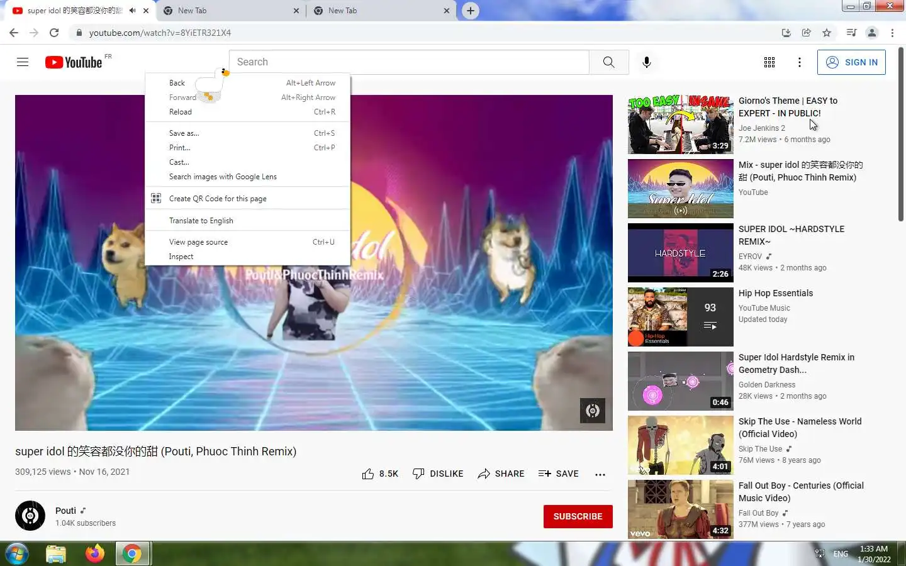Click the YouTube search input field

pyautogui.click(x=409, y=62)
